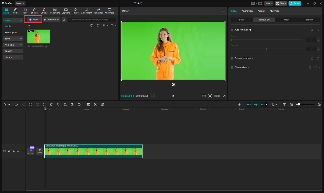324x193 pixels.
Task: Select the Mask tab
Action: (286, 20)
